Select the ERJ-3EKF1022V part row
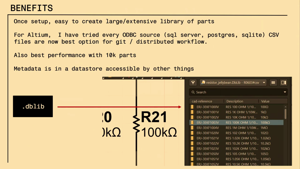The width and height of the screenshot is (300, 169). click(236, 143)
